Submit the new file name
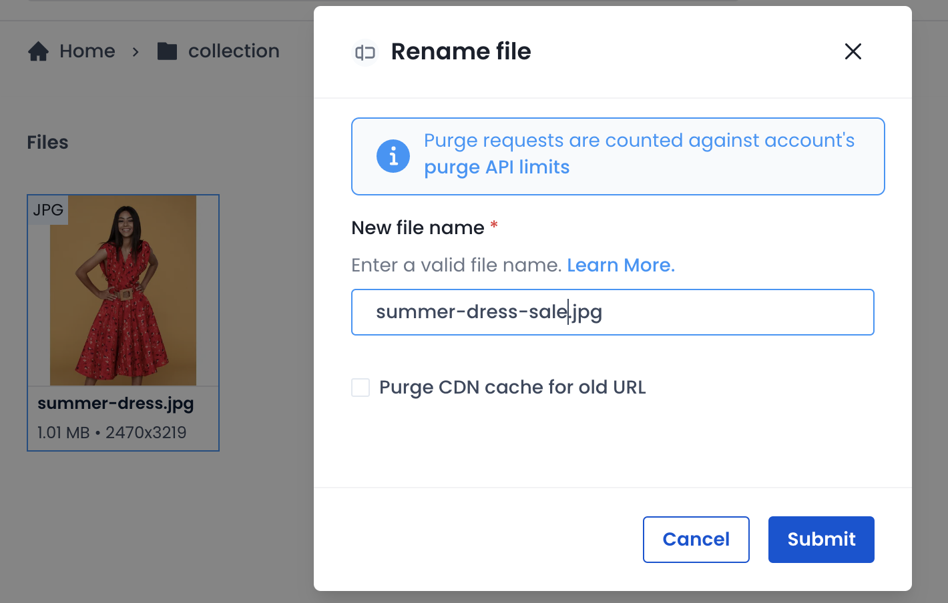 821,540
